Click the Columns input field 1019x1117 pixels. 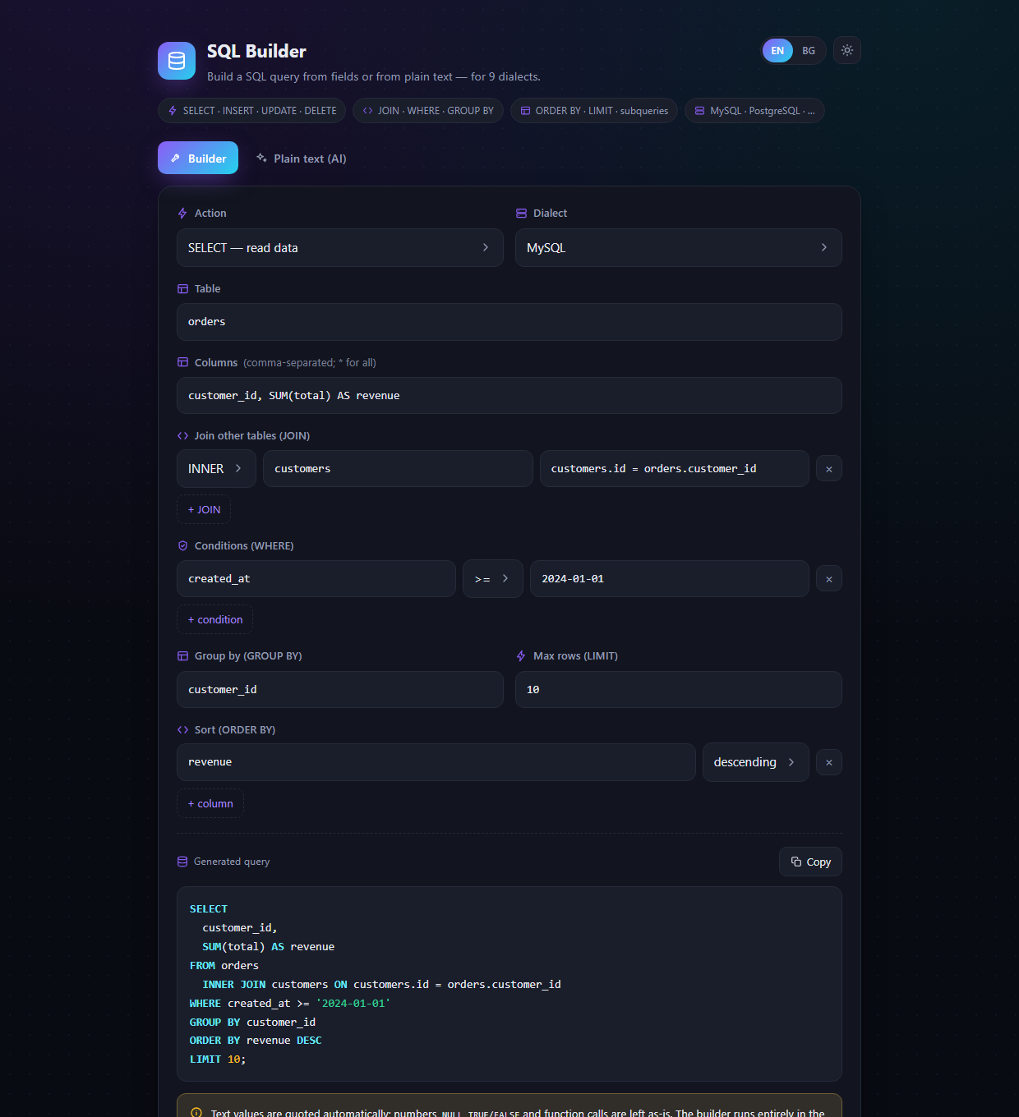coord(509,396)
